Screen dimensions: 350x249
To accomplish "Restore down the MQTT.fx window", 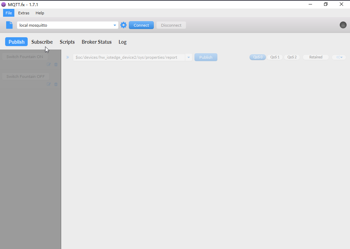I will (326, 4).
